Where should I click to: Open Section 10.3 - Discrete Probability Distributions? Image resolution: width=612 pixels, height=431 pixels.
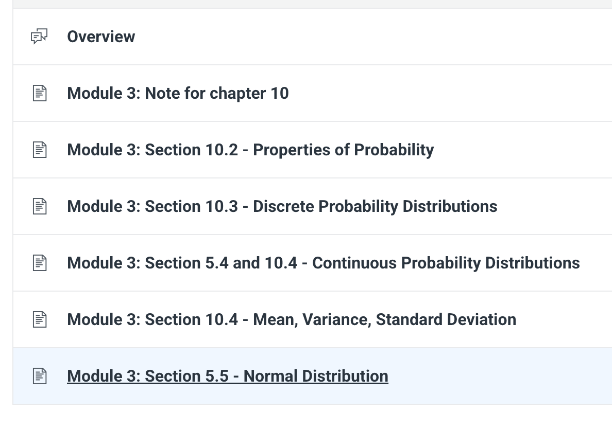282,206
